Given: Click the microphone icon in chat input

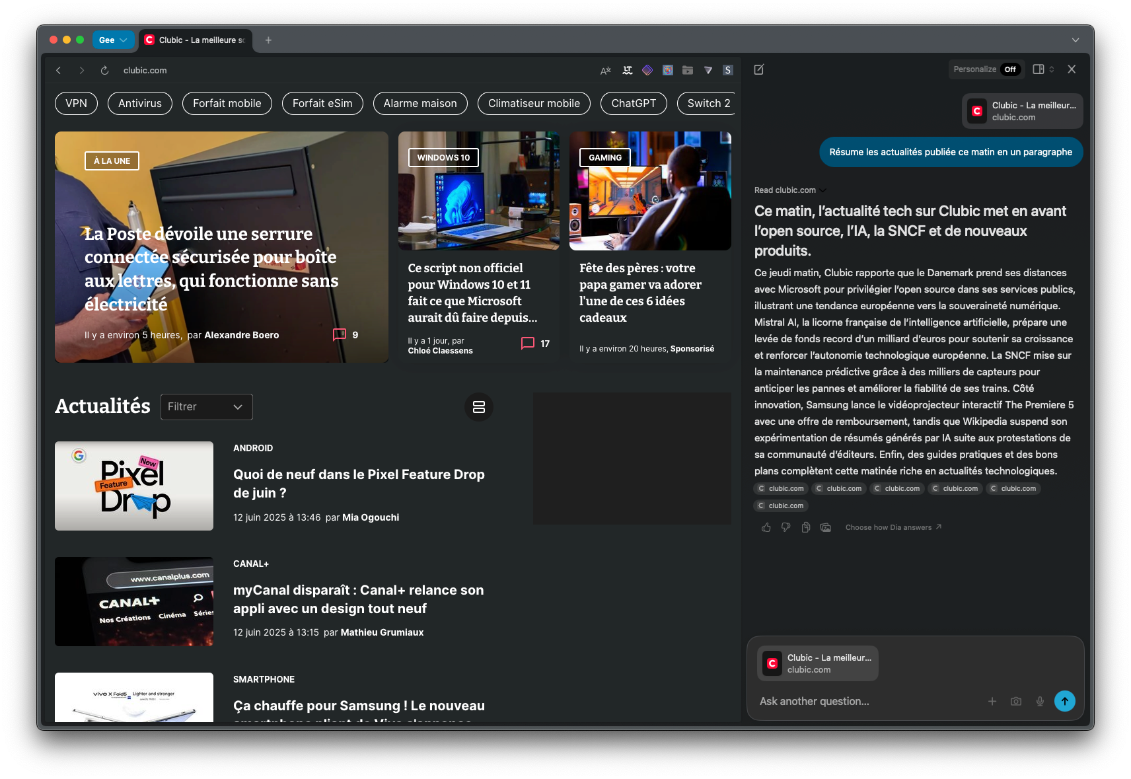Looking at the screenshot, I should tap(1040, 701).
